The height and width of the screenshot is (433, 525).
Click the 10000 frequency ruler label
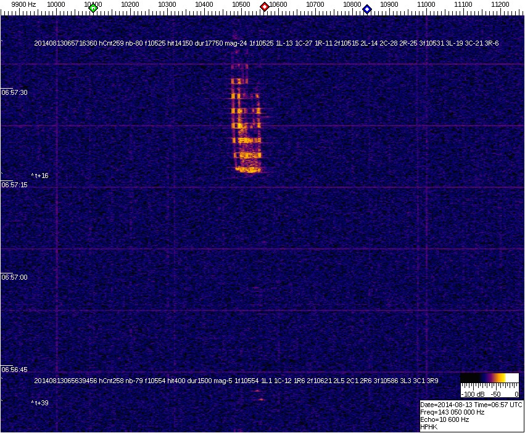tap(56, 5)
